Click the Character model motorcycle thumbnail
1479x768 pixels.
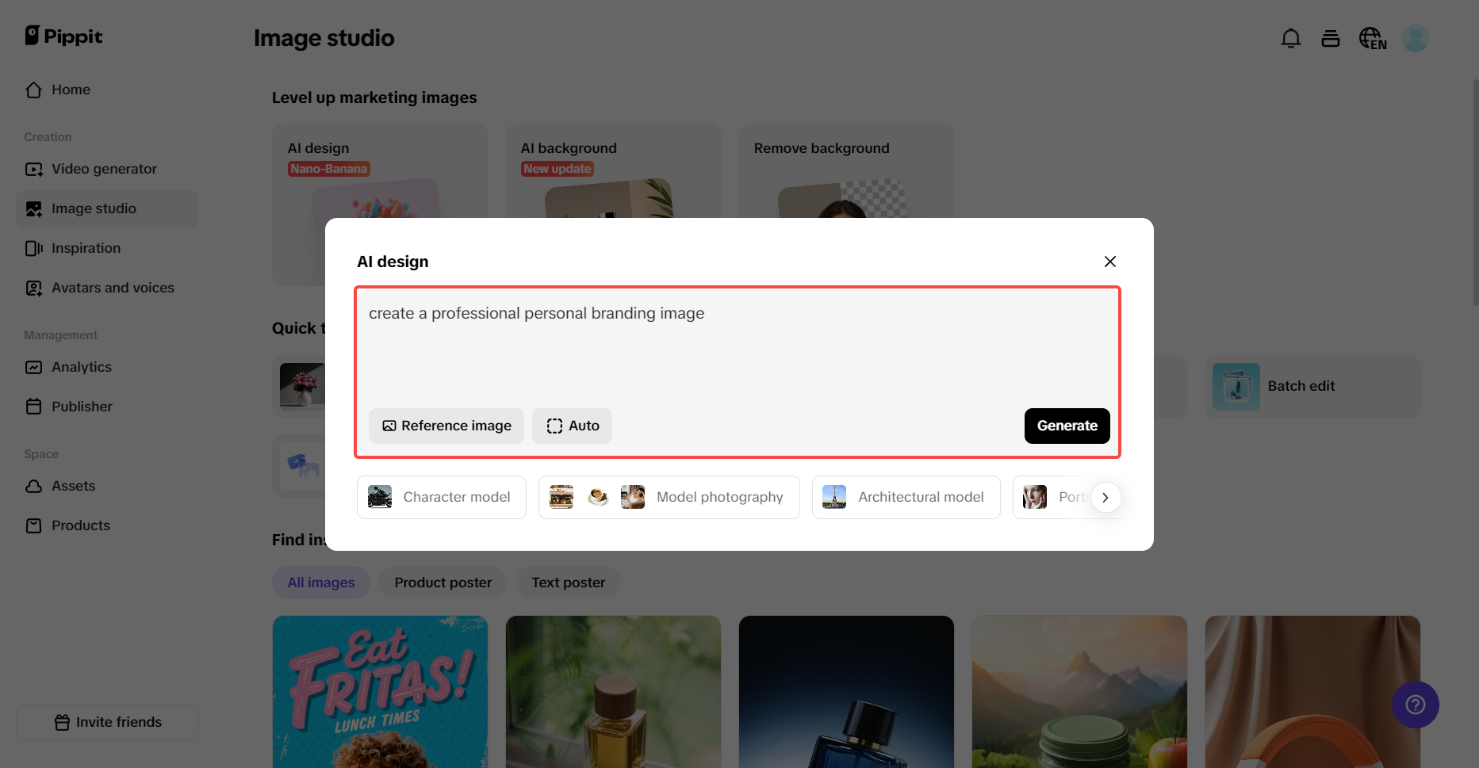click(x=380, y=497)
